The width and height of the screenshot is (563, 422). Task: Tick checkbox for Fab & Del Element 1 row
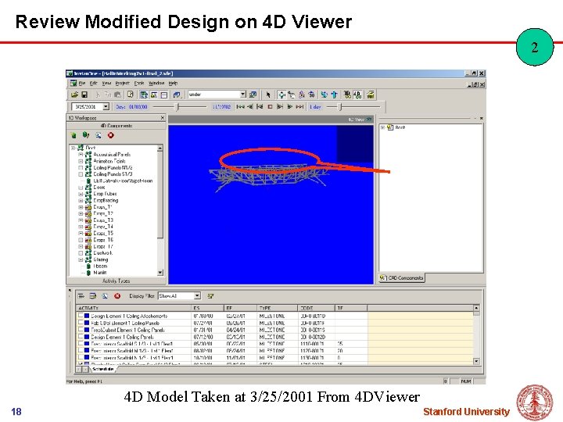(81, 323)
